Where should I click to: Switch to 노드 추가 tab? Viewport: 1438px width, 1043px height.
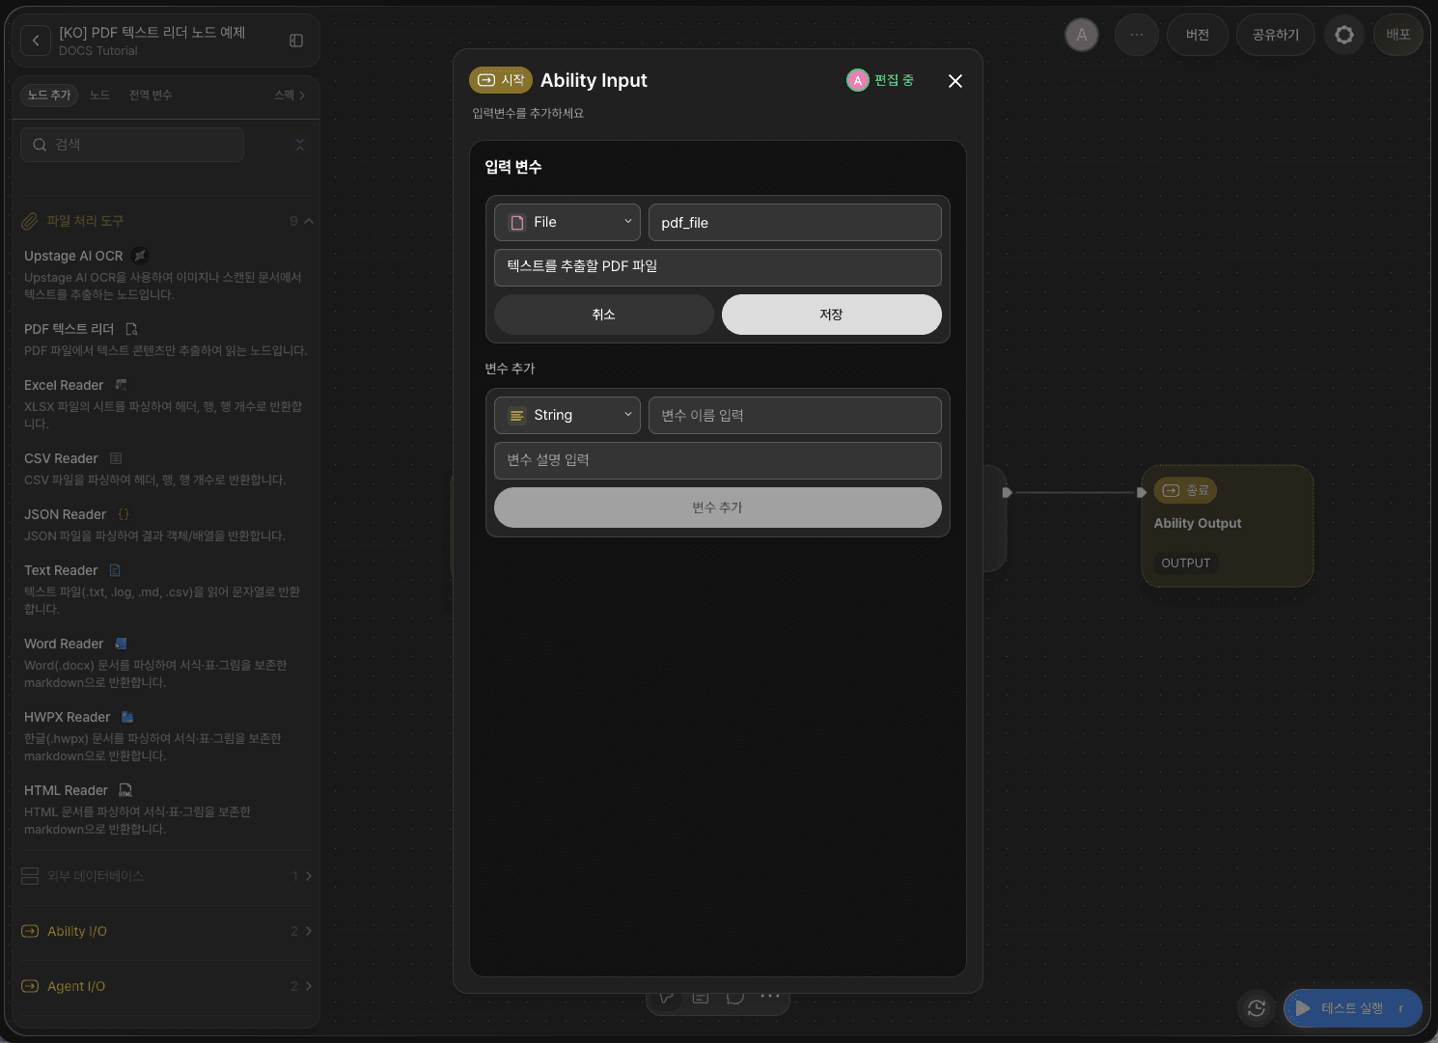tap(49, 95)
